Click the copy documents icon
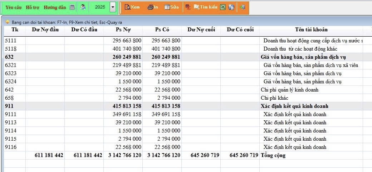This screenshot has height=172, width=372. coord(231,7)
